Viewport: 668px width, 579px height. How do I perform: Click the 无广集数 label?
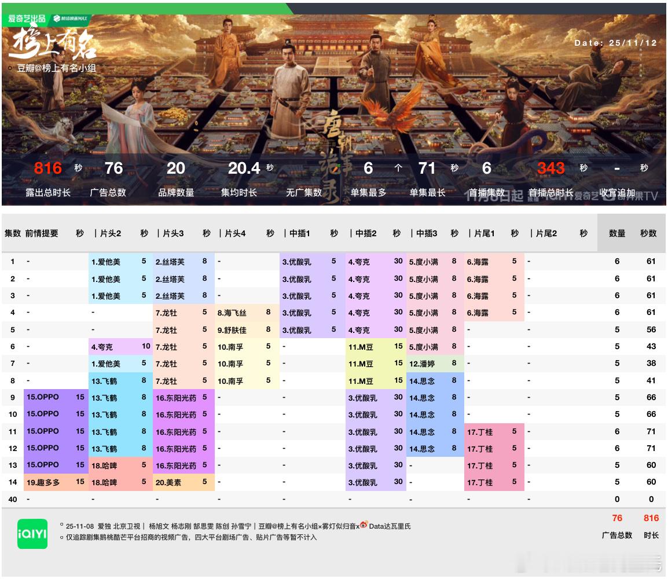tap(304, 193)
